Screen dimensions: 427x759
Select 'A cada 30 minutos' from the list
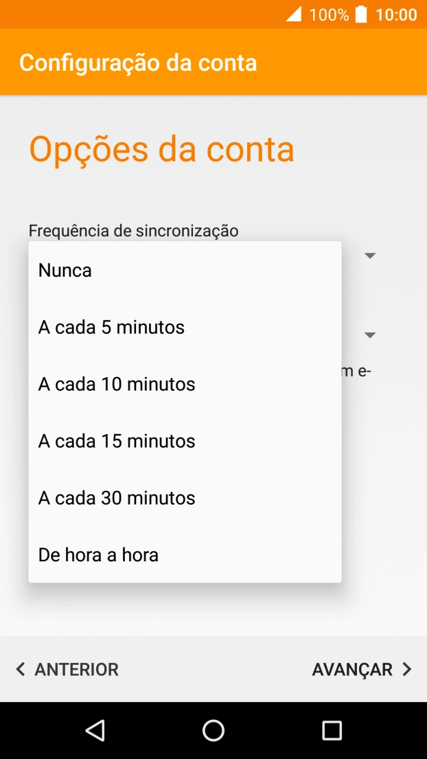tap(117, 497)
